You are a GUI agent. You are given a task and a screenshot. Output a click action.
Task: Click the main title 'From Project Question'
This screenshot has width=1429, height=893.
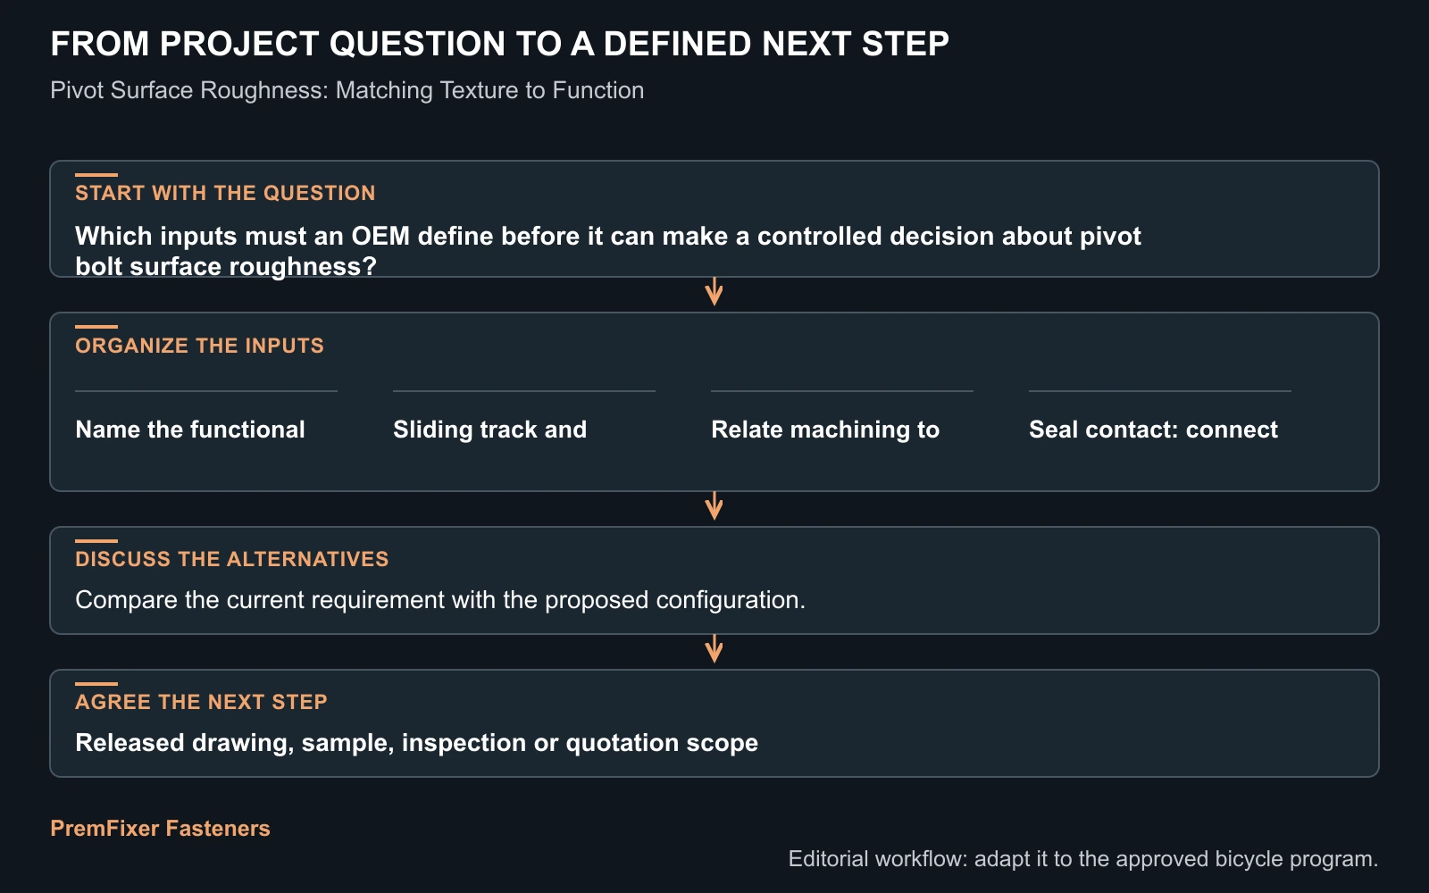tap(499, 44)
